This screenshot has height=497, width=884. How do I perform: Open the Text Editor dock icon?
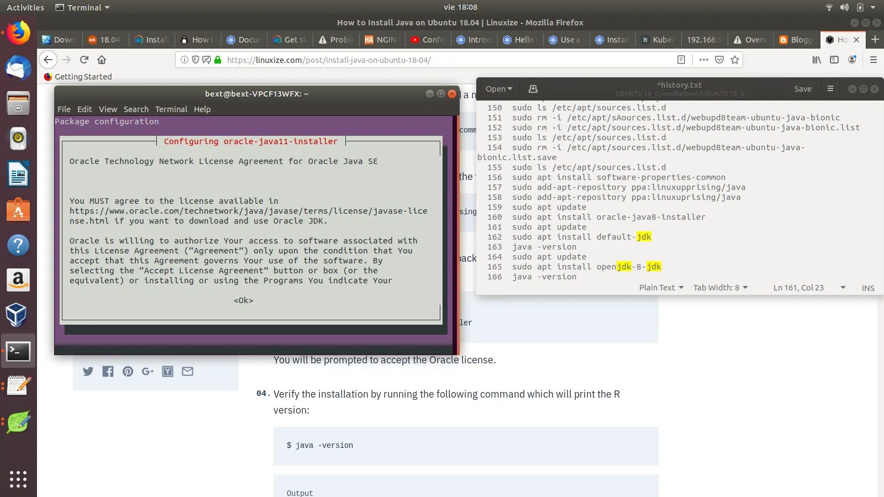18,386
